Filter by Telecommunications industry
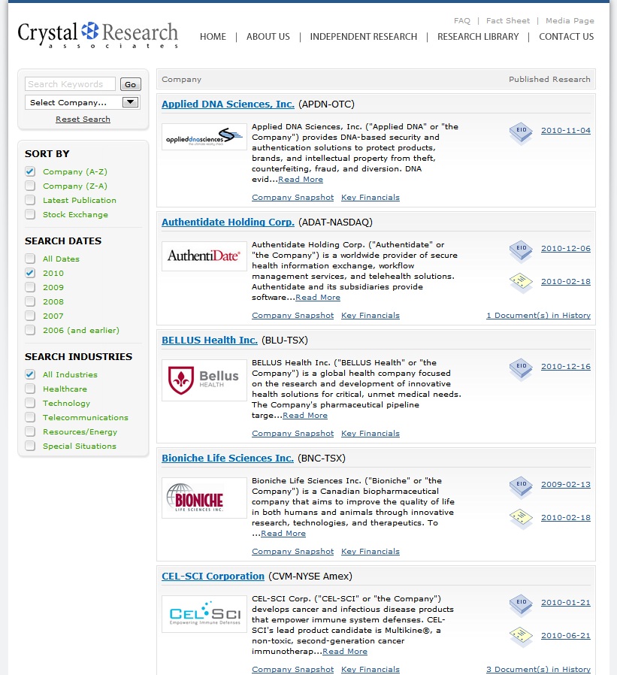Image resolution: width=617 pixels, height=675 pixels. tap(30, 417)
